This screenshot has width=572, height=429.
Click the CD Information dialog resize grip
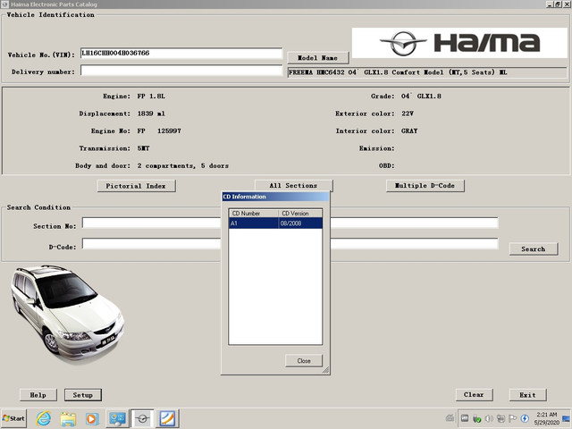[325, 370]
